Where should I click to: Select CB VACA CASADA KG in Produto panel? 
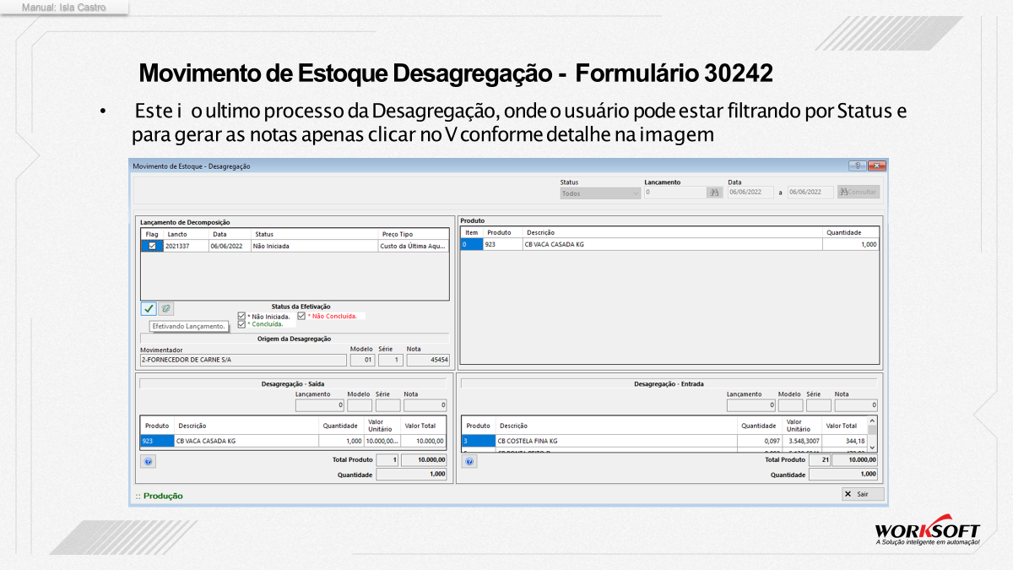672,244
